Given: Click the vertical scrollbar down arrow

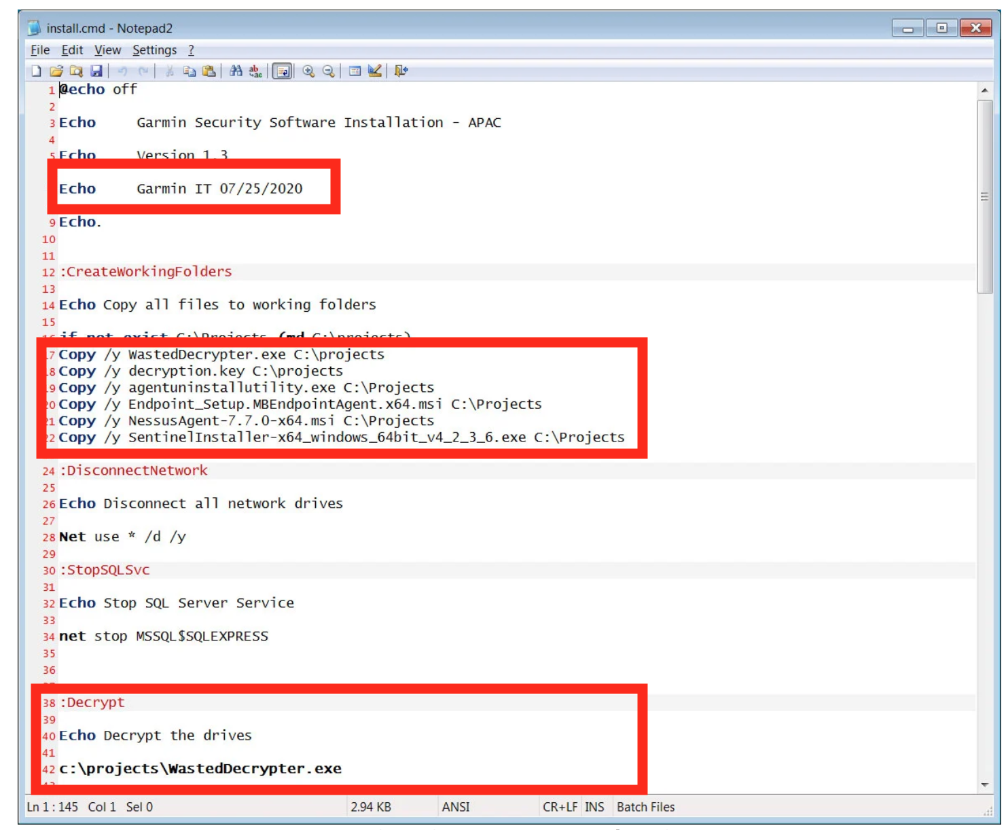Looking at the screenshot, I should [985, 785].
